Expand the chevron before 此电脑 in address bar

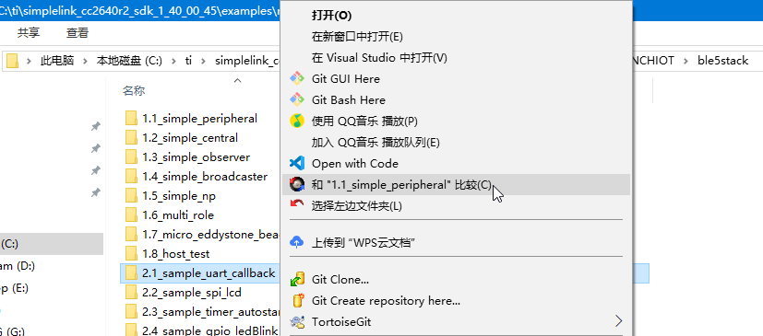click(30, 61)
